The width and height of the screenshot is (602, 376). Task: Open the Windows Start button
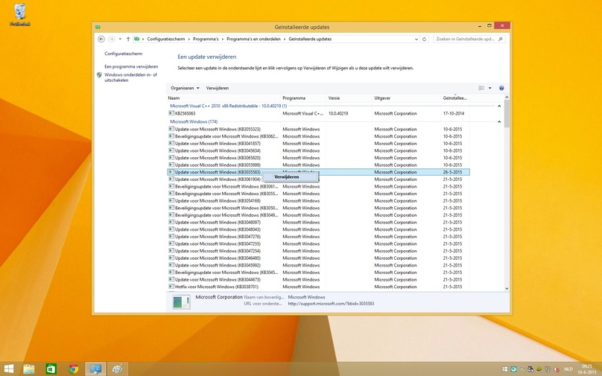pyautogui.click(x=8, y=369)
